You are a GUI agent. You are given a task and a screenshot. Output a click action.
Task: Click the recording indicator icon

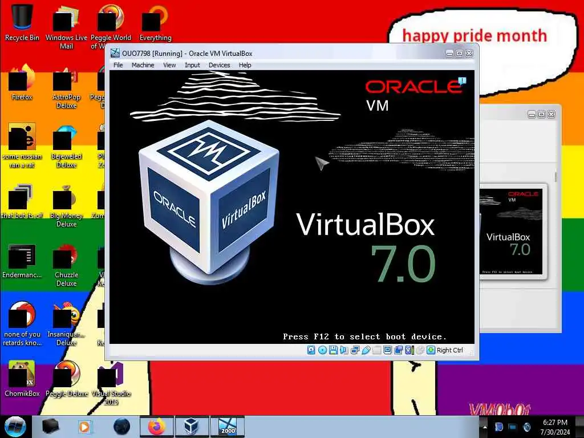click(x=398, y=350)
